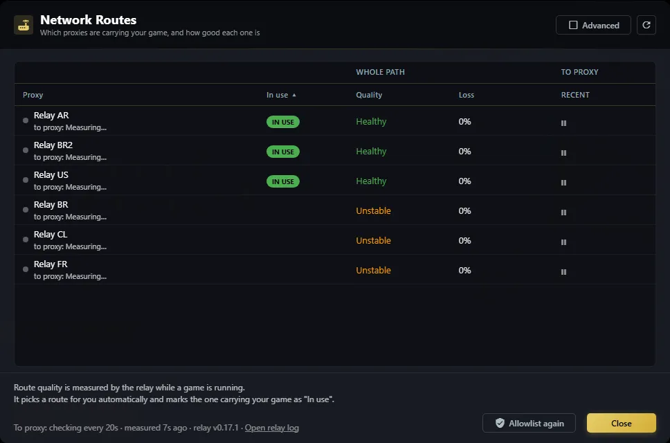This screenshot has width=670, height=443.
Task: Click the Network Routes router icon
Action: click(24, 25)
